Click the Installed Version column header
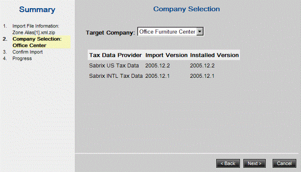The height and width of the screenshot is (172, 301). pyautogui.click(x=214, y=55)
